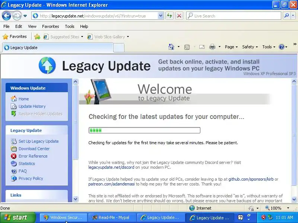
Task: Open the Help menu
Action: (84, 26)
